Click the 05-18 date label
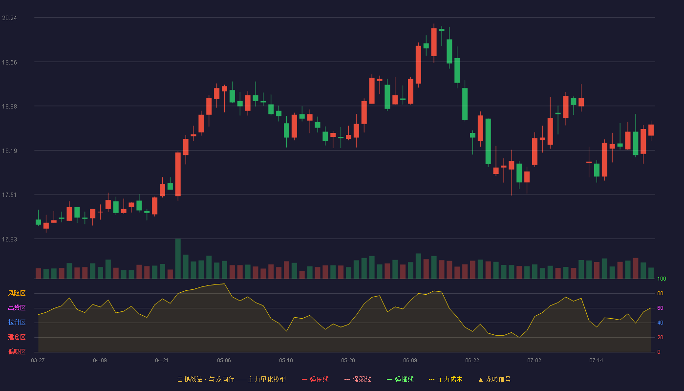This screenshot has width=684, height=391. pos(286,360)
